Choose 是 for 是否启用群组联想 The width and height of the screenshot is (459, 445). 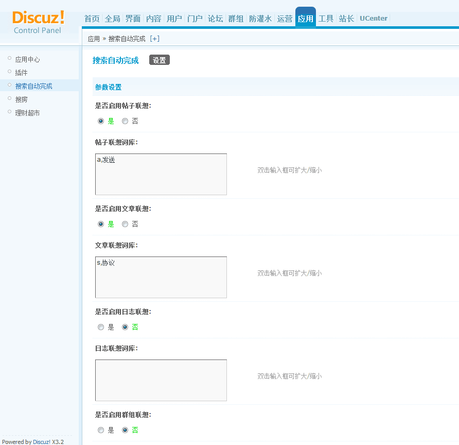tap(101, 430)
